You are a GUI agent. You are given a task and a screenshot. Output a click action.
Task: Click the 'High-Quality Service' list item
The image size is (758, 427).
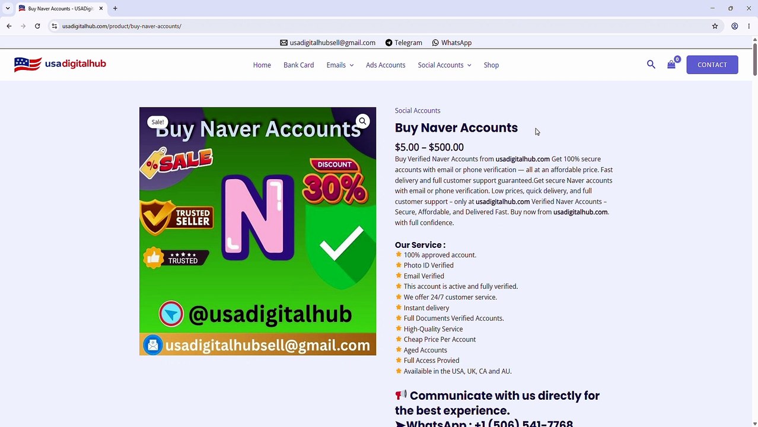pyautogui.click(x=433, y=329)
